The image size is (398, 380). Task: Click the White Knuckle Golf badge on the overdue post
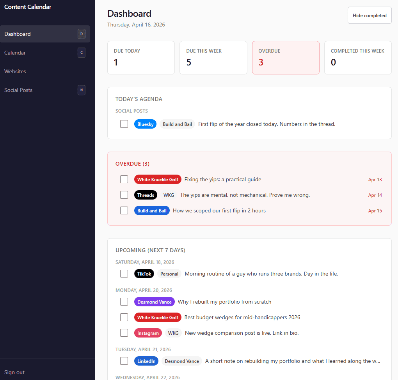pos(158,179)
